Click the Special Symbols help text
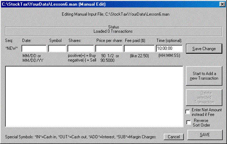 (81, 137)
